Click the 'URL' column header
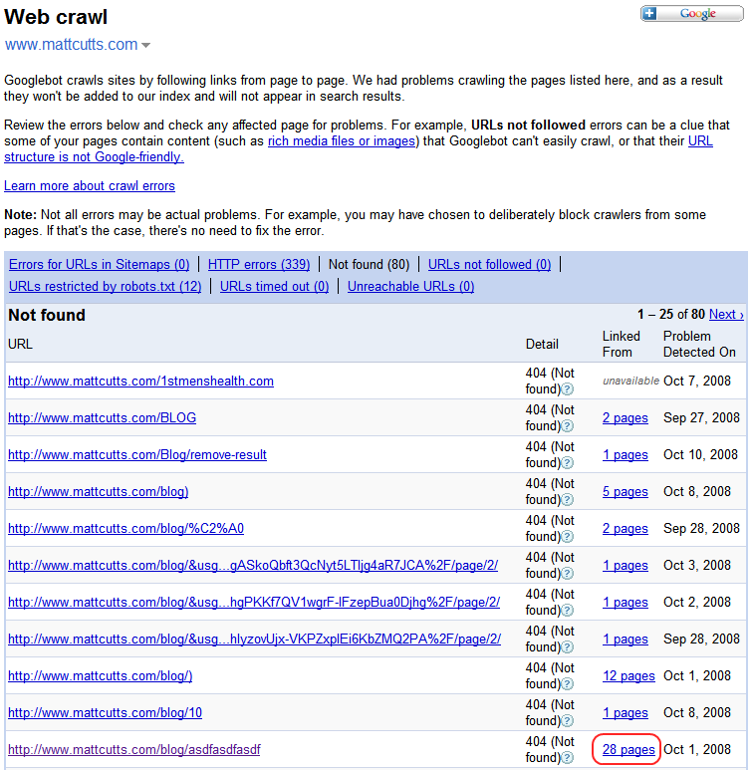Image resolution: width=753 pixels, height=770 pixels. 20,344
